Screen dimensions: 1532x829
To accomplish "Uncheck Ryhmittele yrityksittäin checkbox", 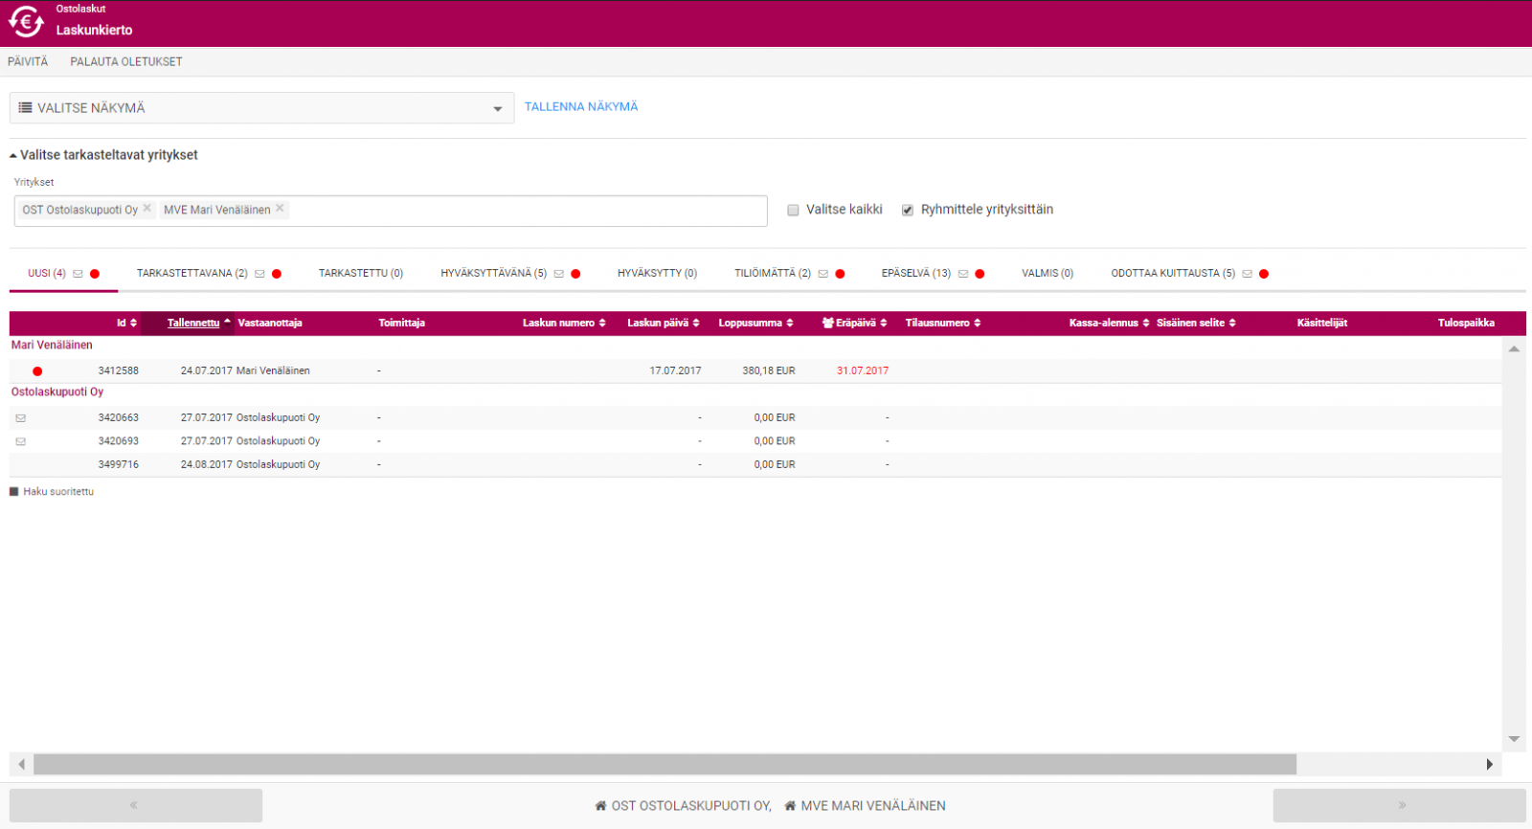I will [x=908, y=210].
